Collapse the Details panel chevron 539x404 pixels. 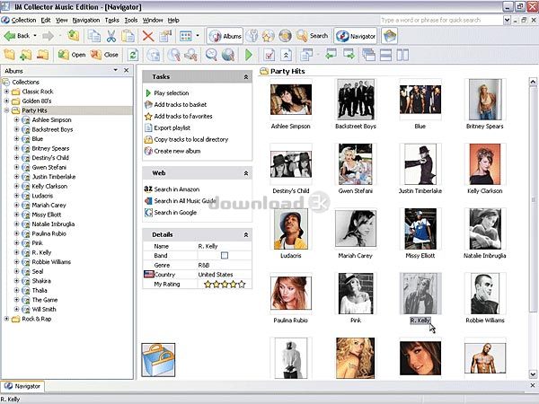pyautogui.click(x=246, y=235)
